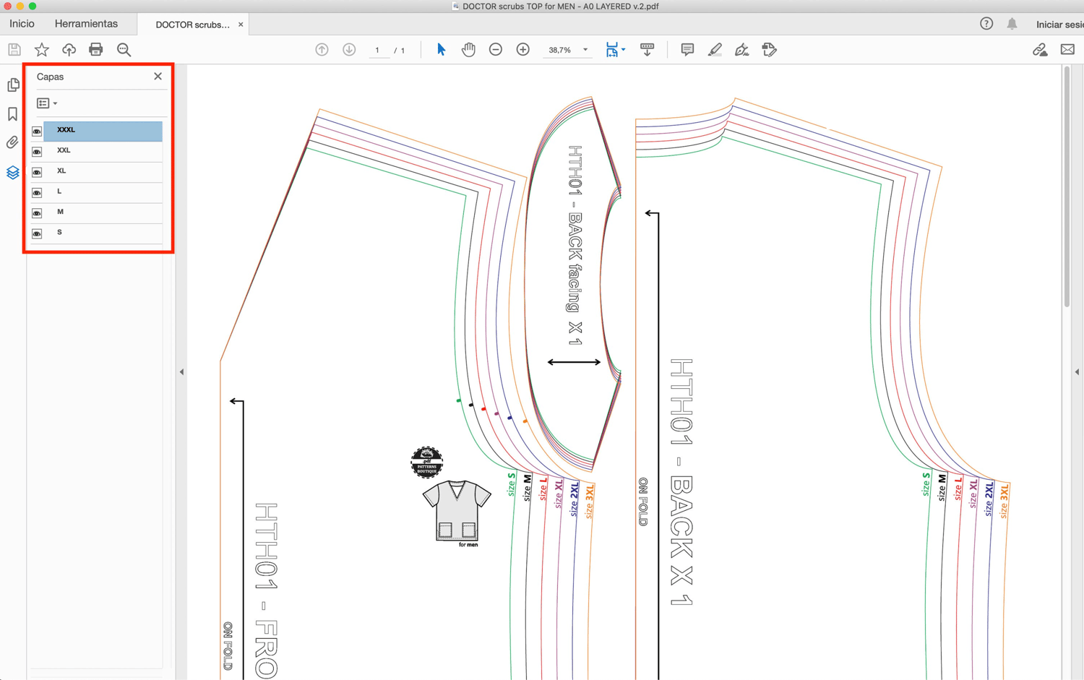Click the Patterns Boutique logo on the page

pyautogui.click(x=427, y=462)
